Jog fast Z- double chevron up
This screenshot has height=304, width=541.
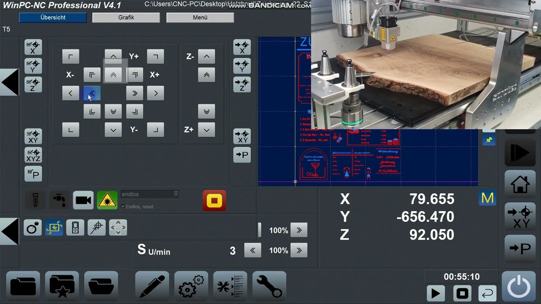click(206, 75)
